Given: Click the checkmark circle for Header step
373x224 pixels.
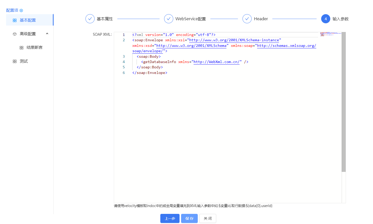Looking at the screenshot, I should coord(247,19).
